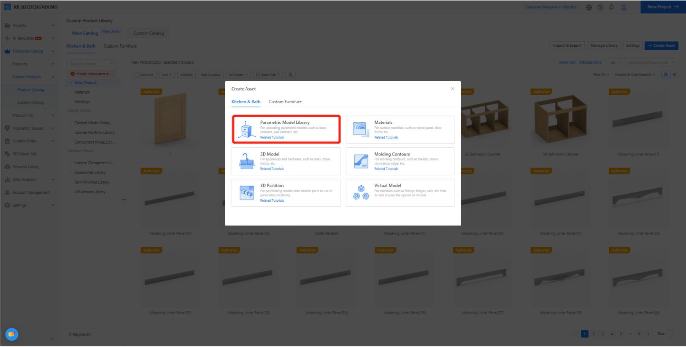
Task: Open Related Tutorials link under 3D Partition
Action: point(272,200)
